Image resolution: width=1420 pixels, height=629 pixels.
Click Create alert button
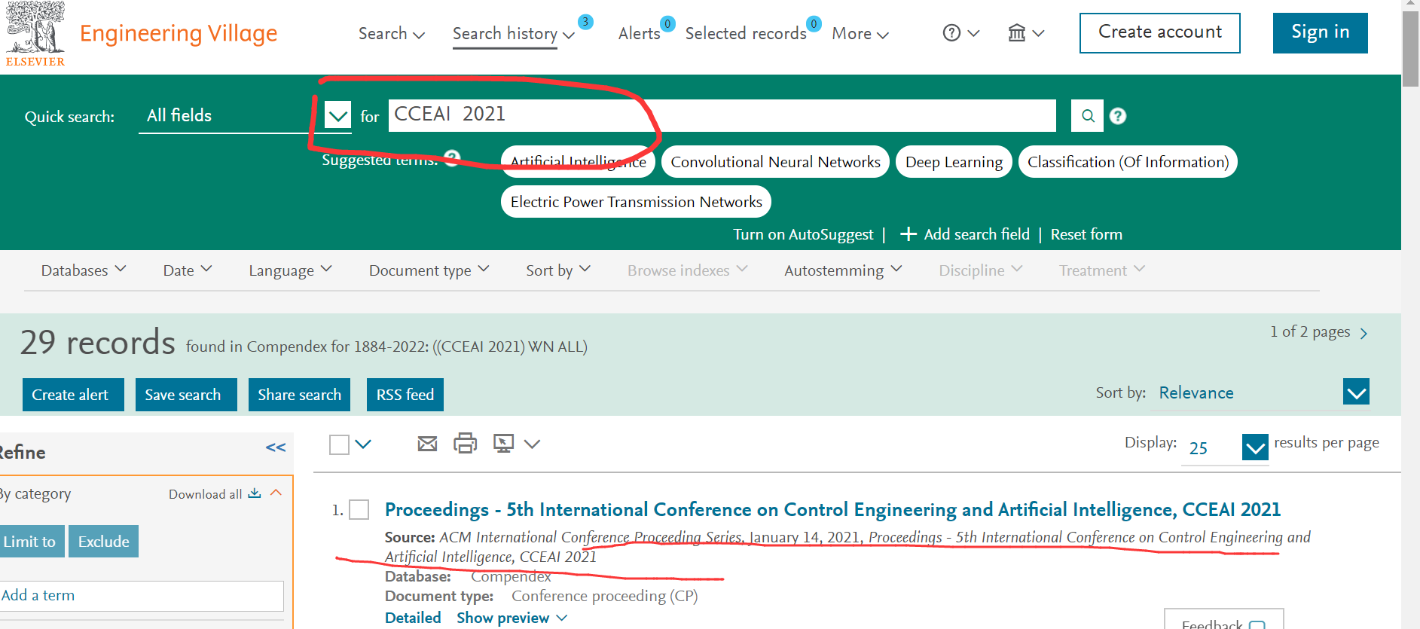pyautogui.click(x=73, y=395)
